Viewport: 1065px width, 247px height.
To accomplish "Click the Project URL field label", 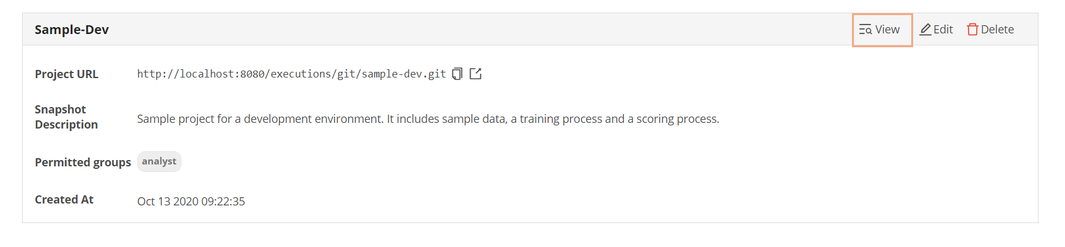I will pyautogui.click(x=67, y=74).
